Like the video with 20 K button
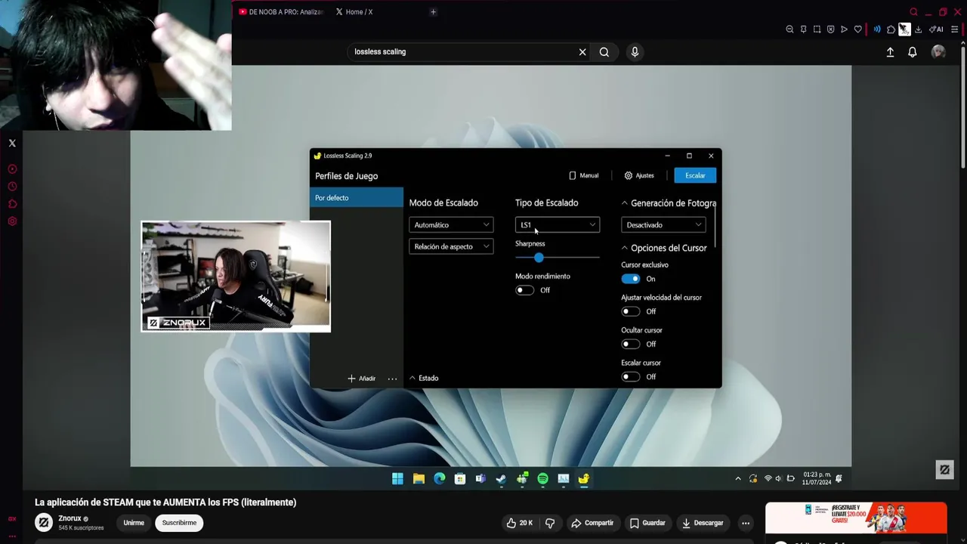The width and height of the screenshot is (967, 544). [520, 523]
